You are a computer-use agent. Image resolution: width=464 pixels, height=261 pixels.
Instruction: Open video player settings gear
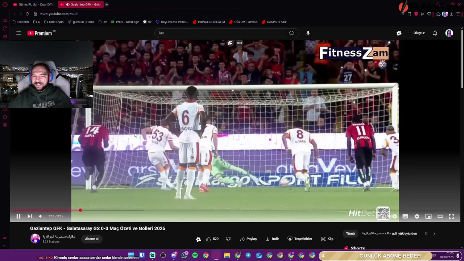tap(417, 216)
